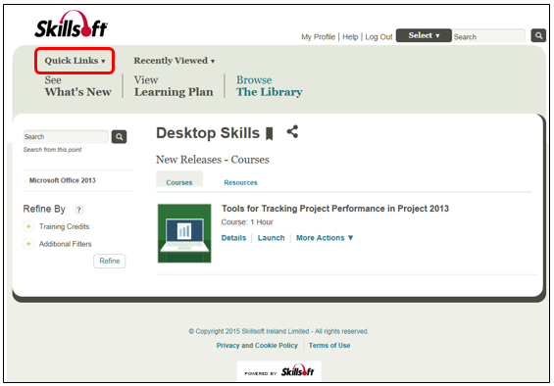This screenshot has width=554, height=386.
Task: Open Privacy and Cookie Policy link
Action: coord(257,346)
